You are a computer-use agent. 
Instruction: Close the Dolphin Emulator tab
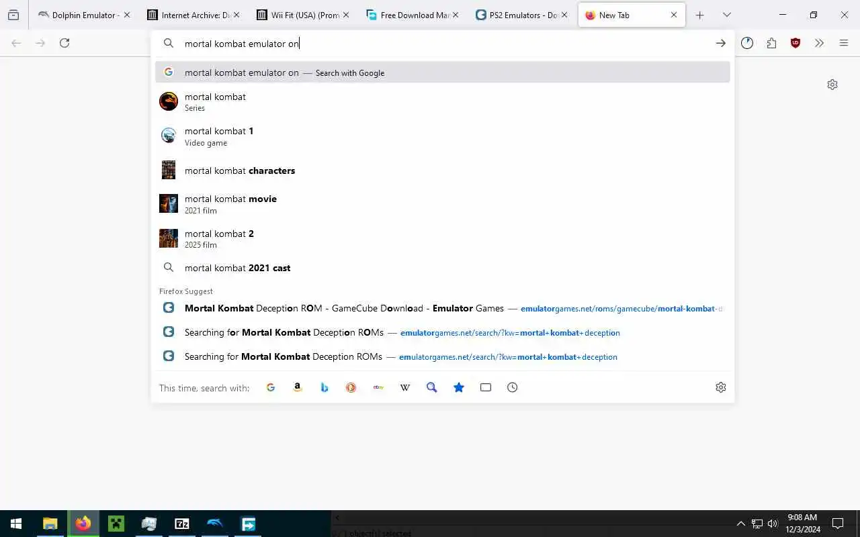[x=127, y=15]
